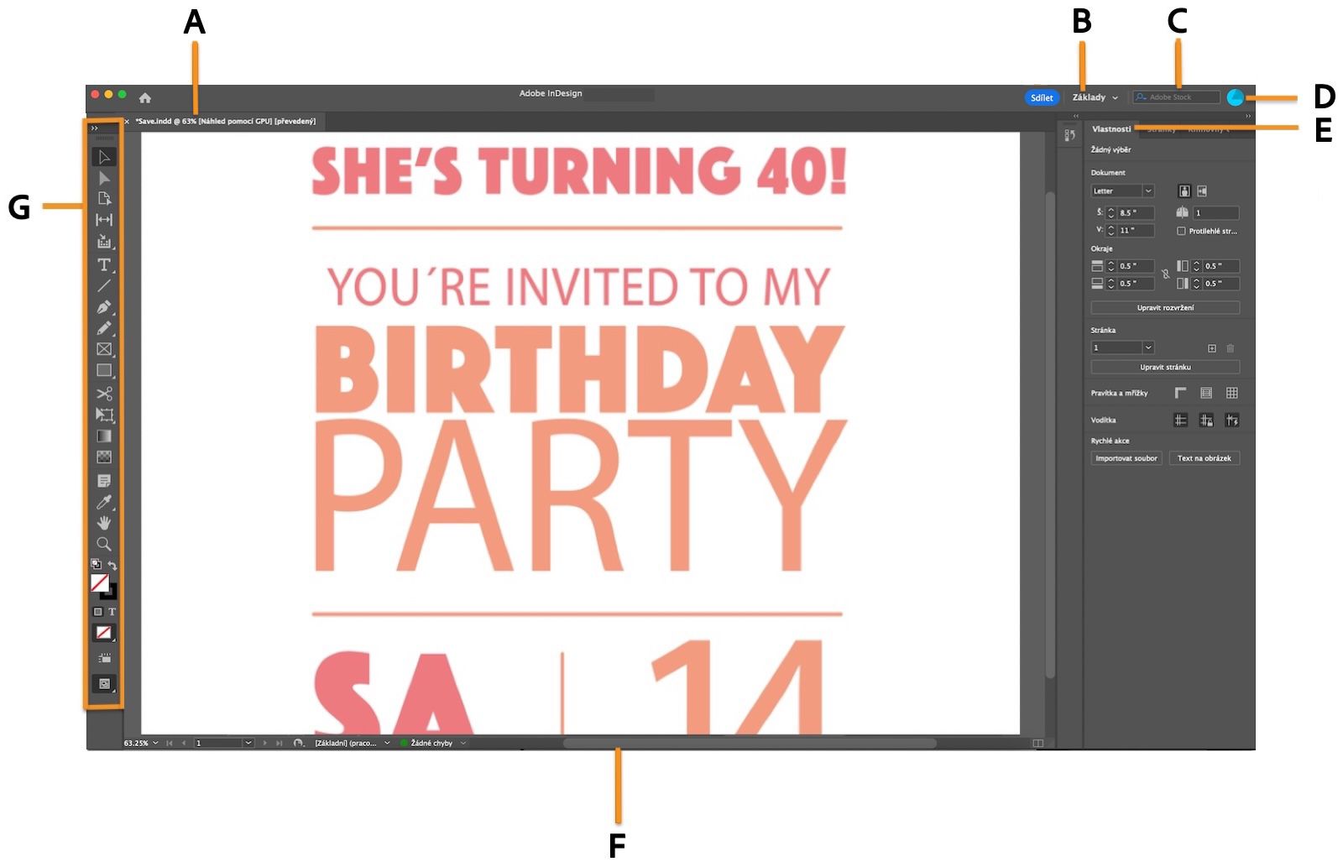Viewport: 1343px width, 867px height.
Task: Select the Gradient Feather tool
Action: coord(104,457)
